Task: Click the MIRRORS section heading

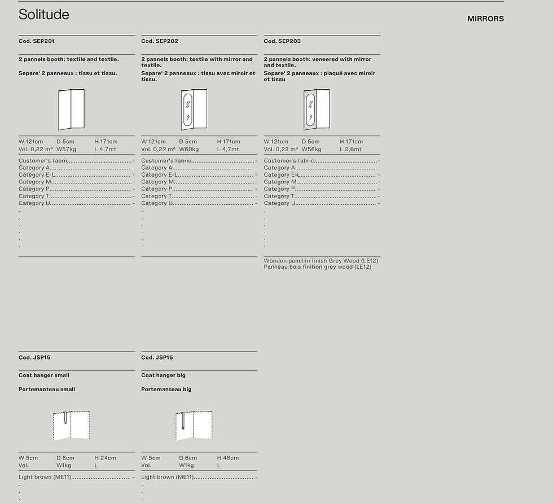Action: pyautogui.click(x=485, y=19)
